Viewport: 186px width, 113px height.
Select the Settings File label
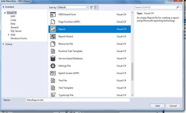(65, 66)
